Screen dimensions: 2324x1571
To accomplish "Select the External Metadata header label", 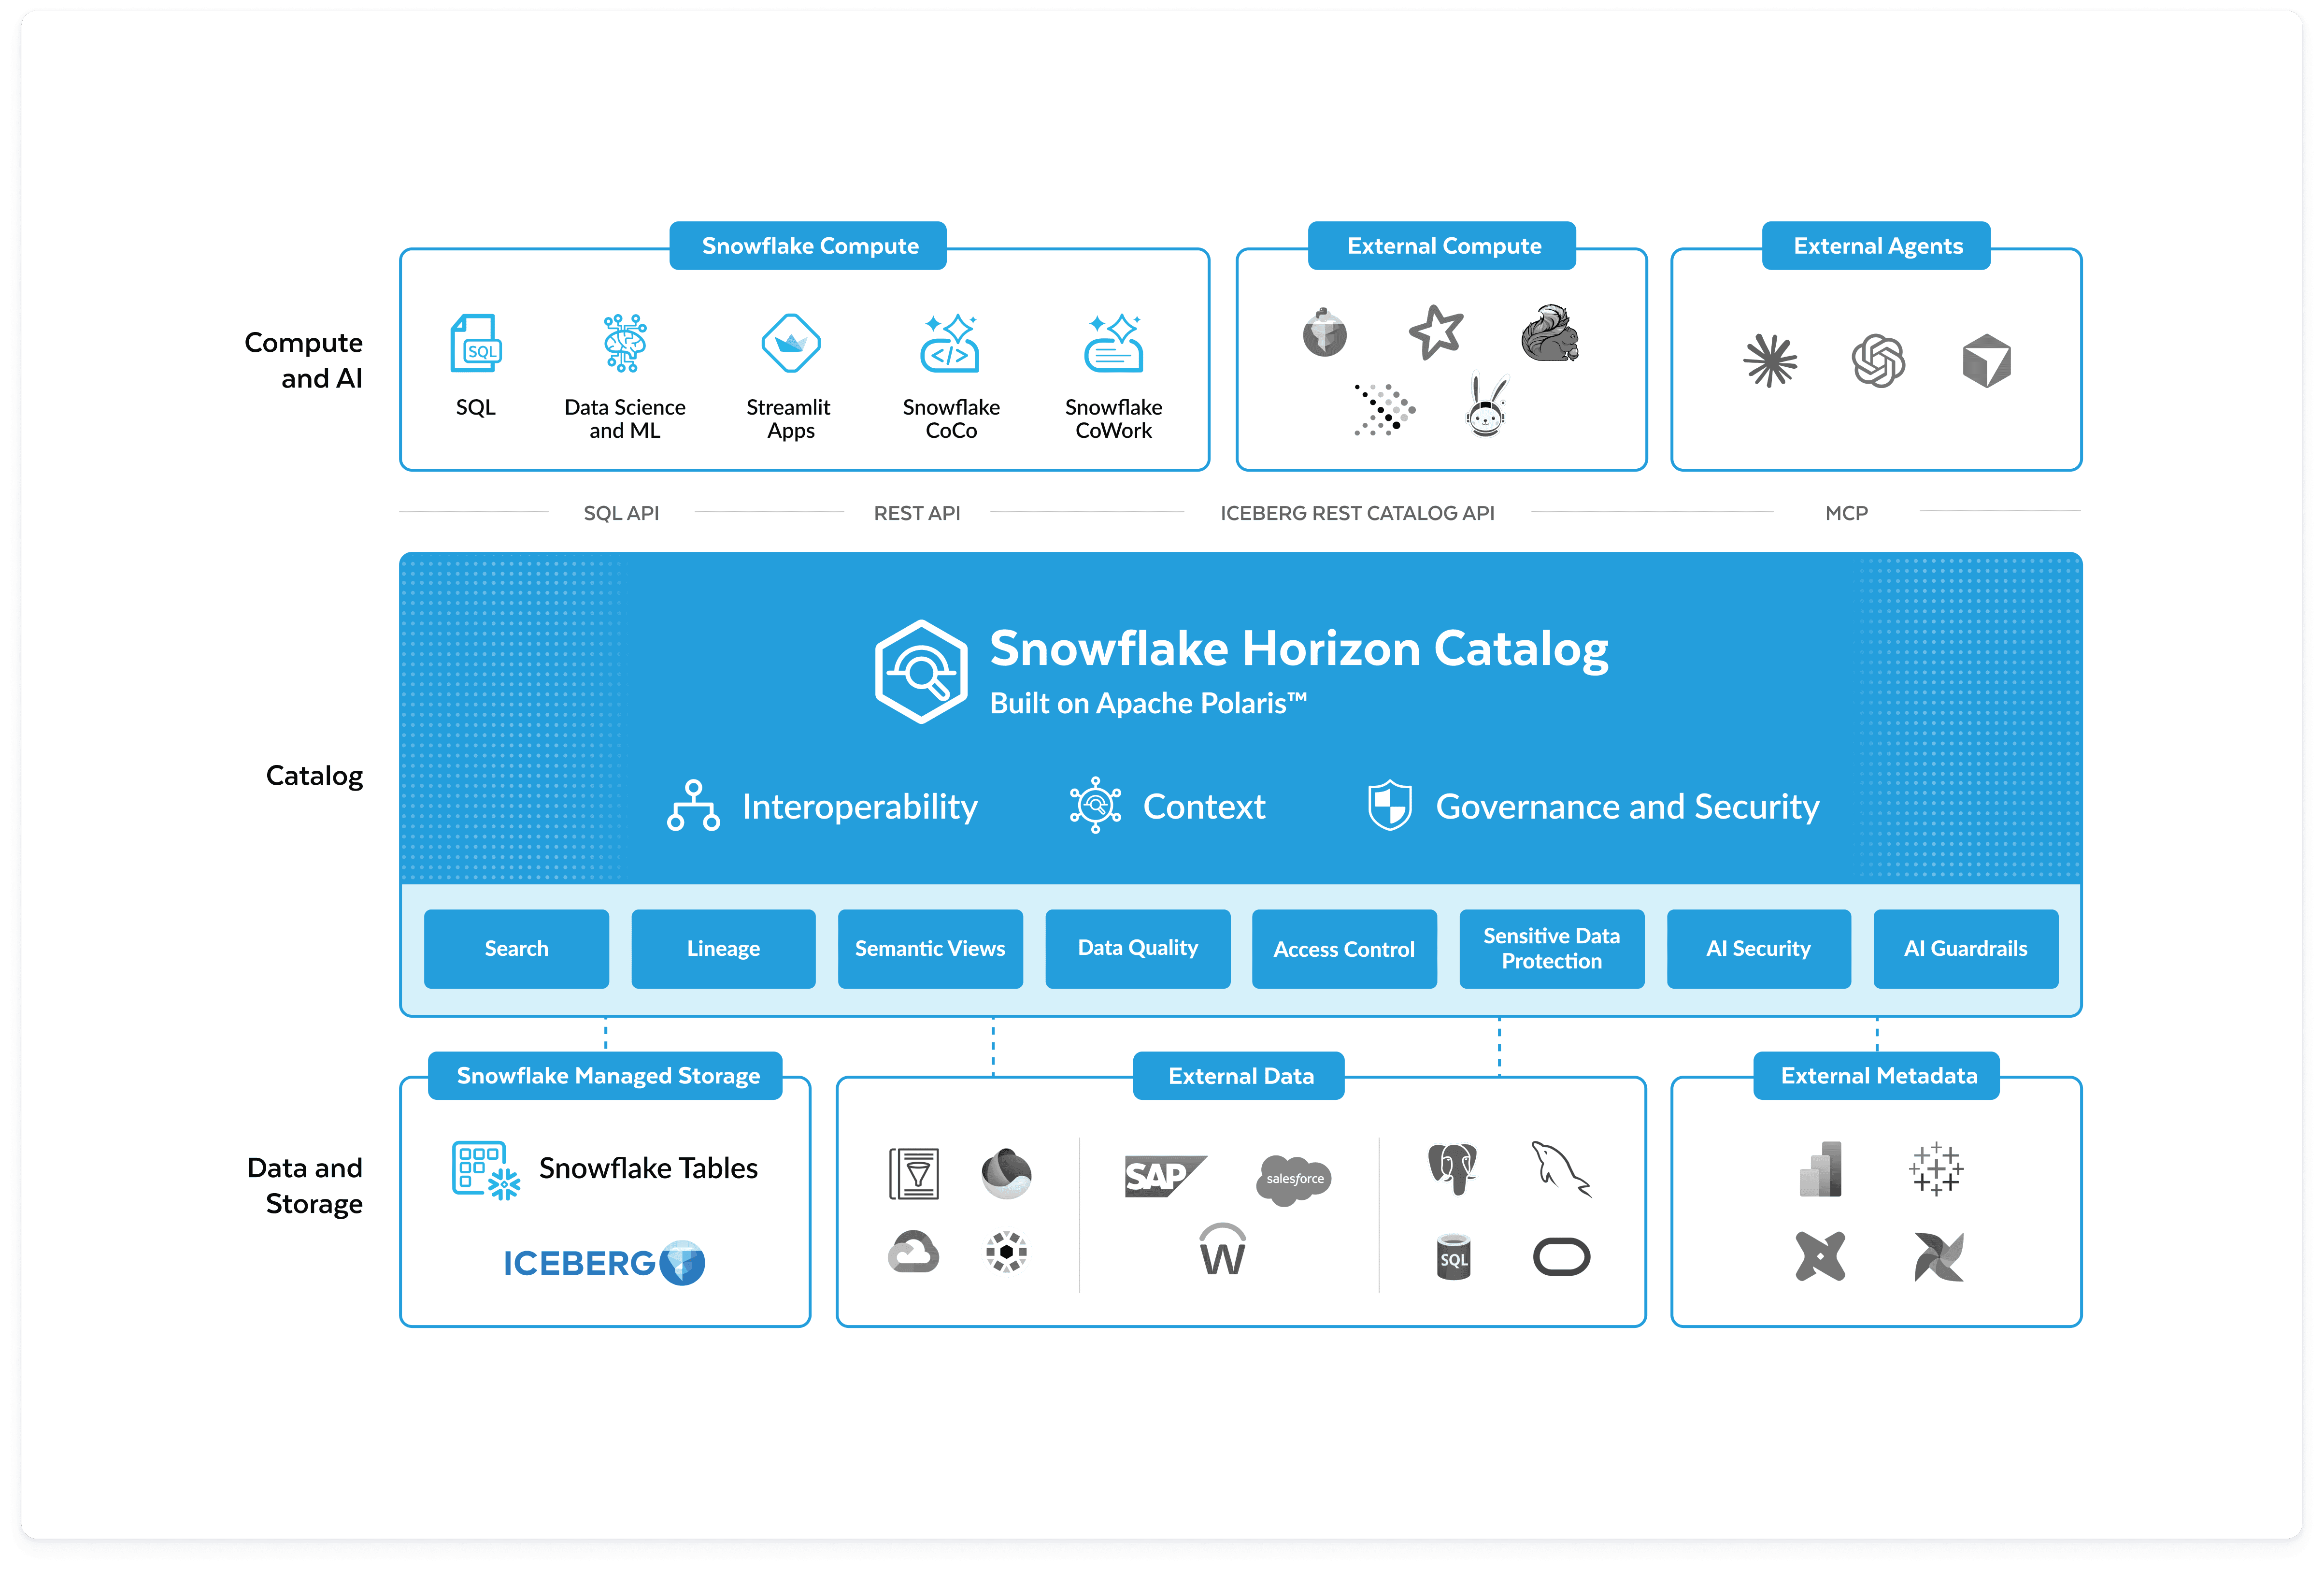I will [x=1877, y=1076].
